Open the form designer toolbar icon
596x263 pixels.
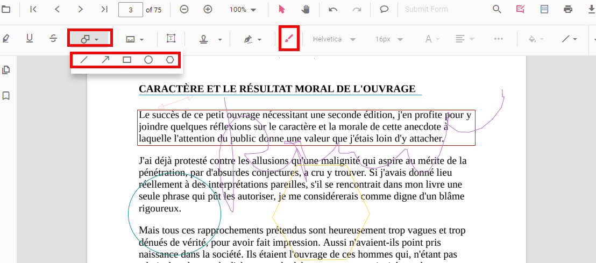coord(544,10)
